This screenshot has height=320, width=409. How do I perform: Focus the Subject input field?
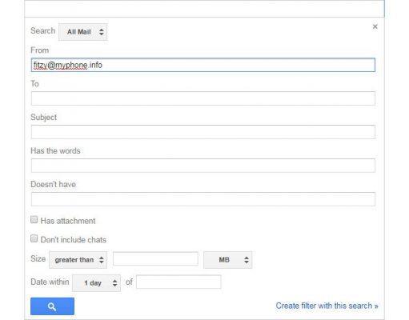tap(203, 132)
